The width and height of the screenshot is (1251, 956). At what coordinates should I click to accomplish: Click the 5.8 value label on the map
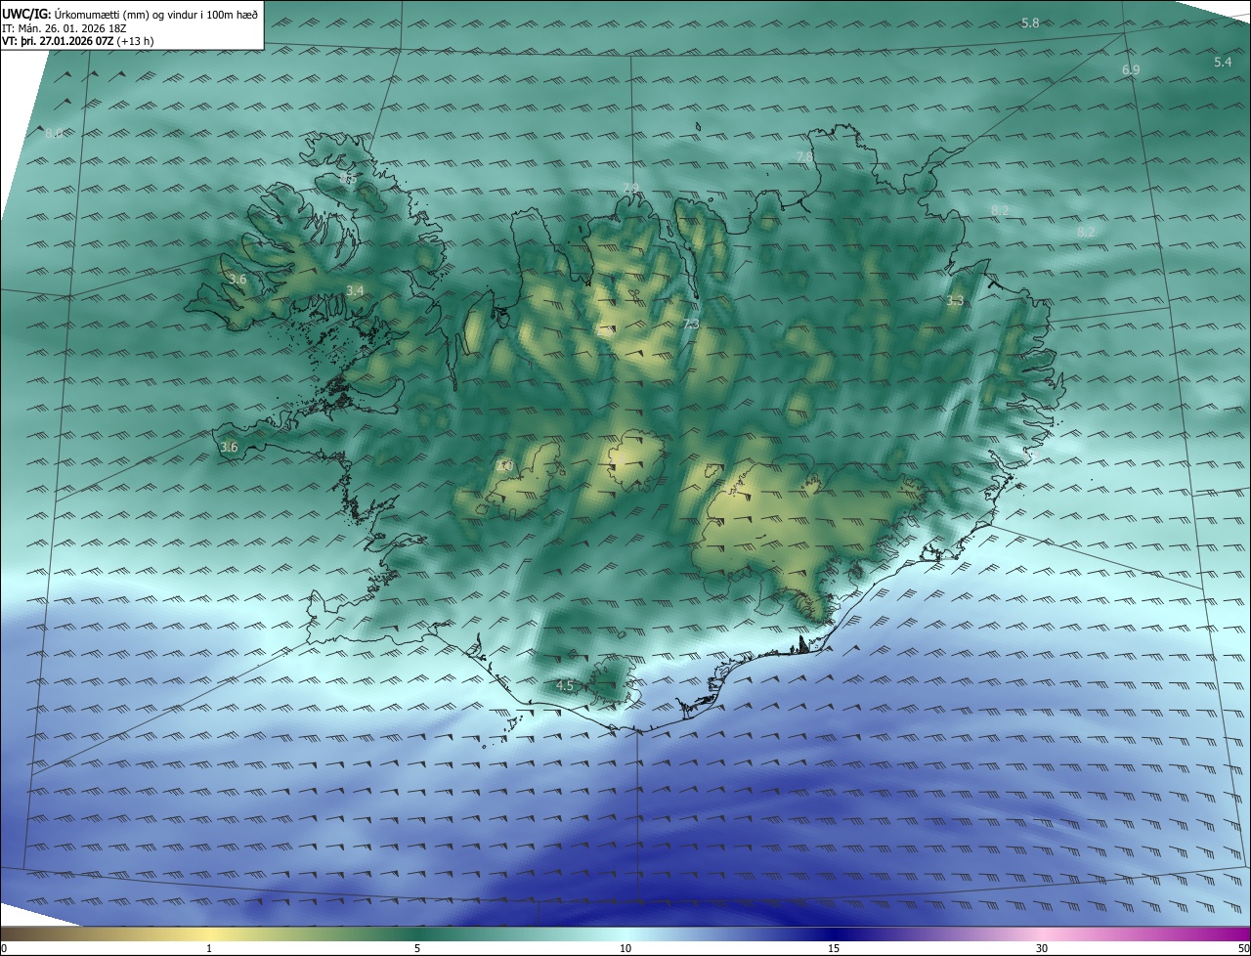click(1030, 22)
